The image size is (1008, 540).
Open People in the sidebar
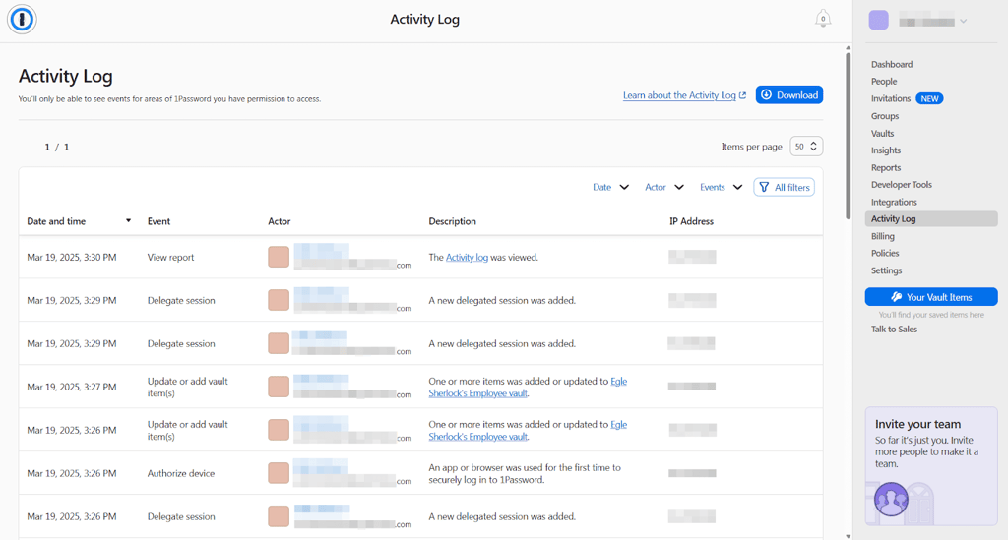coord(884,82)
